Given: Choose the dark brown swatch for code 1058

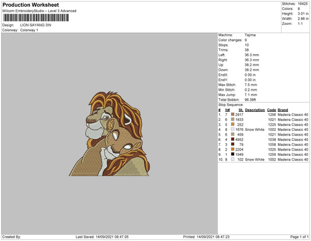Looking at the screenshot, I should (233, 144).
